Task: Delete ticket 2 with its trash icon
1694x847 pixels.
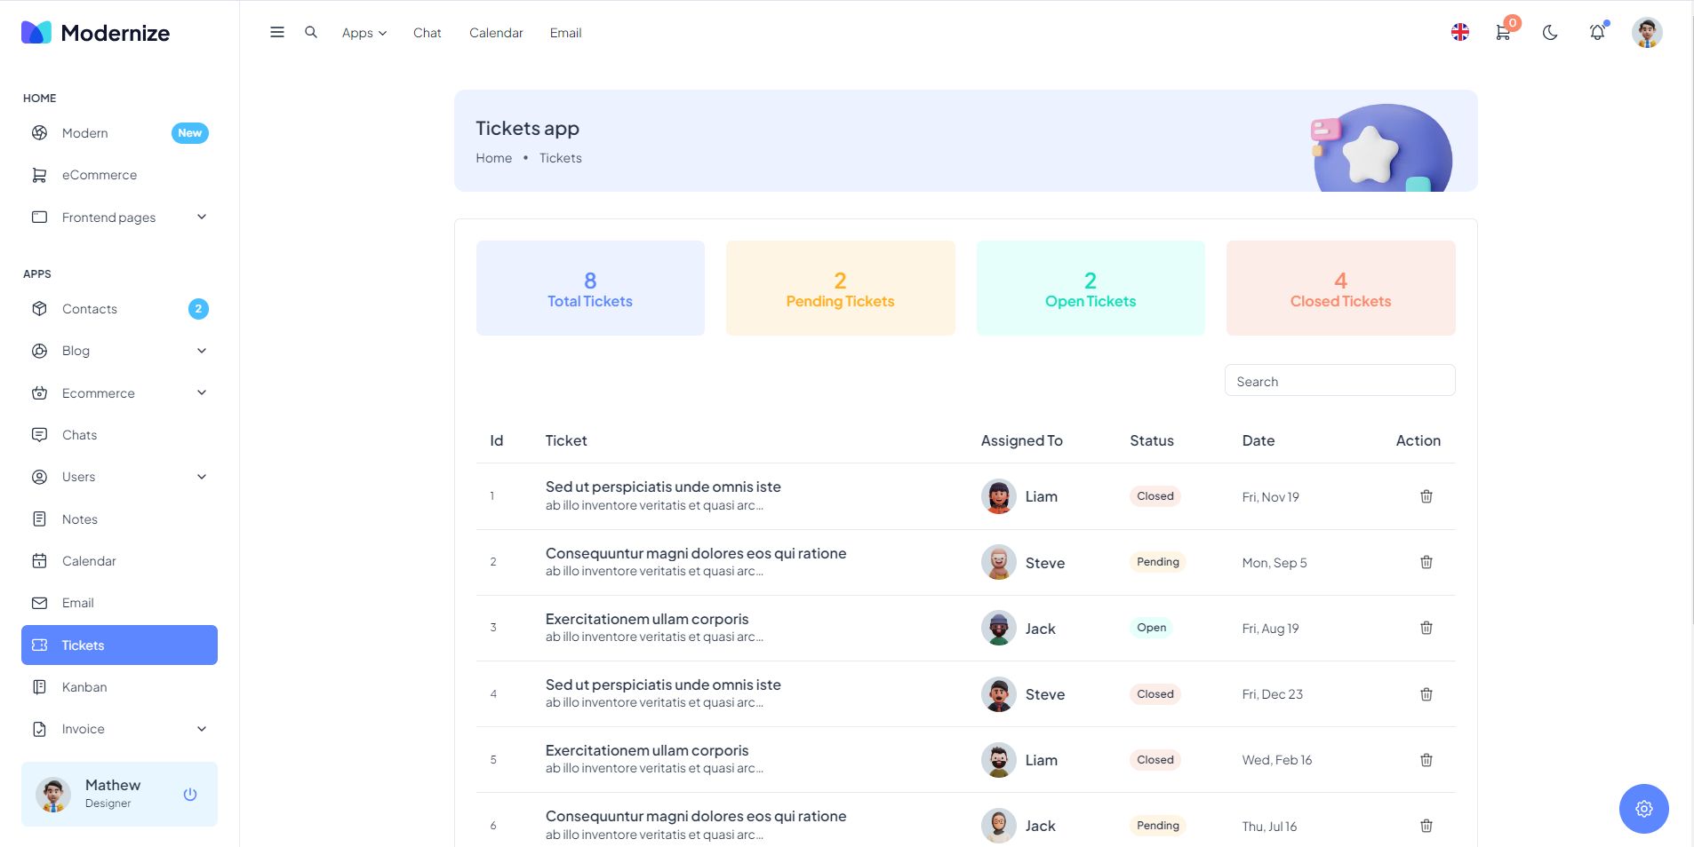Action: point(1426,562)
